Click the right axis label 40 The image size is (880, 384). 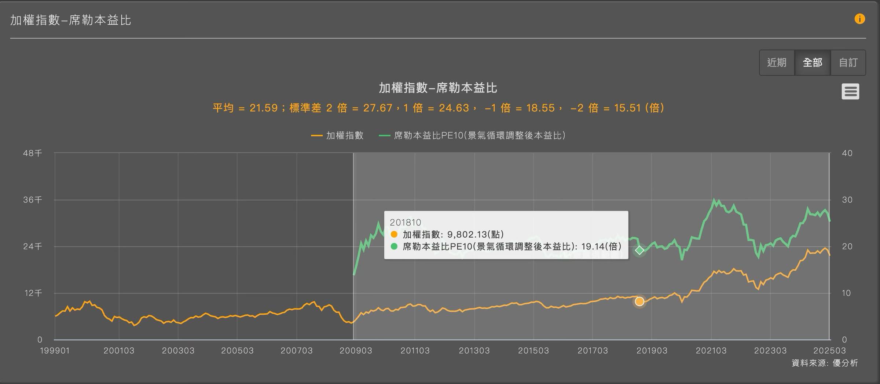coord(847,153)
